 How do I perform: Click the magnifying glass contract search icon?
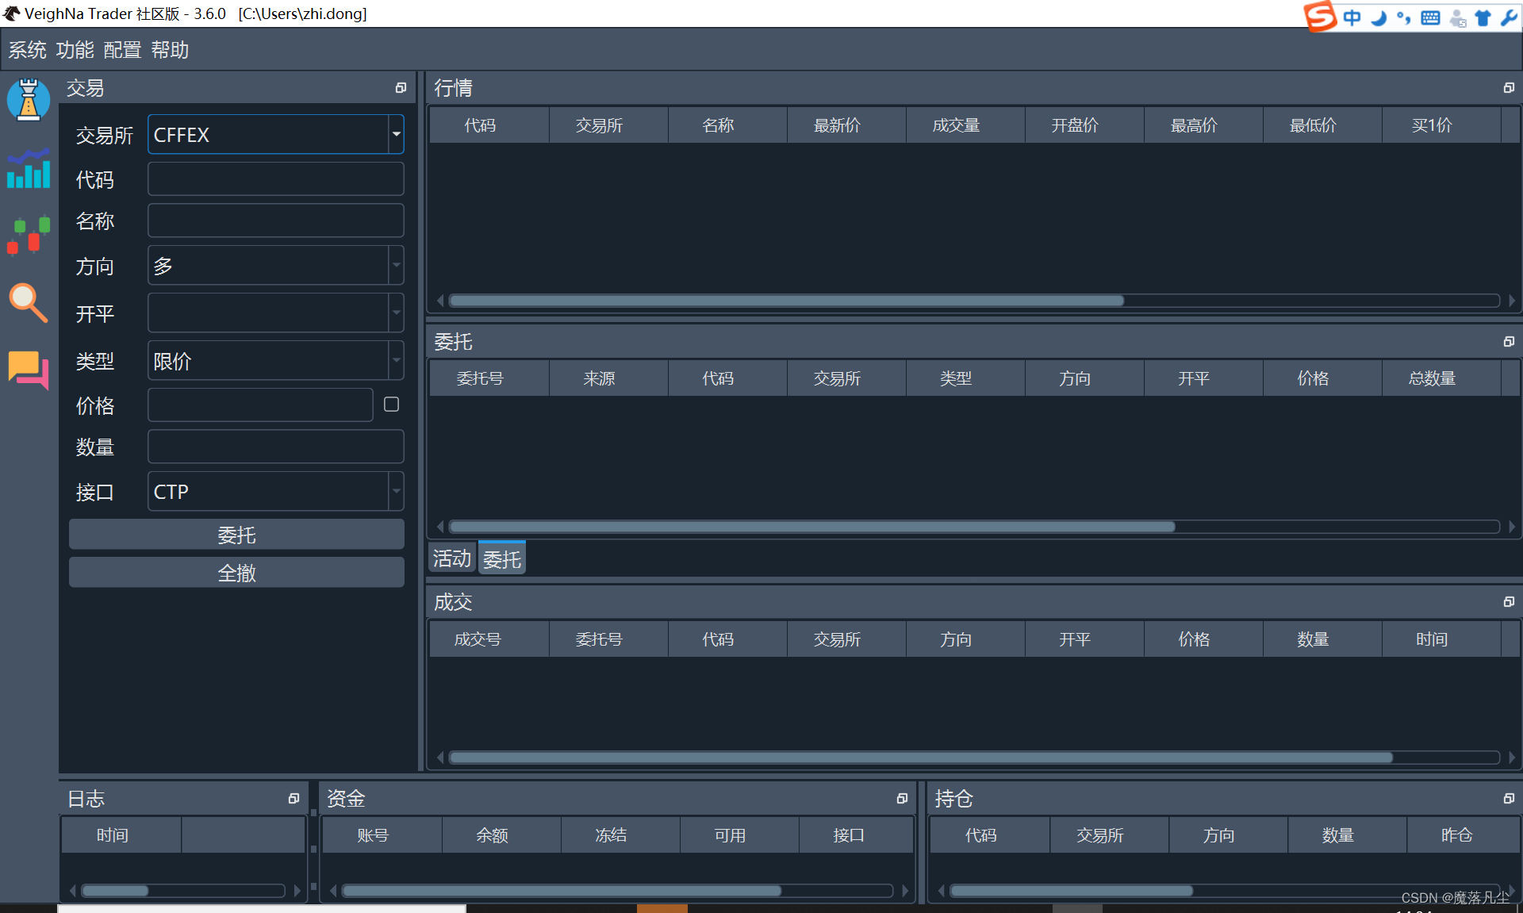click(x=29, y=303)
